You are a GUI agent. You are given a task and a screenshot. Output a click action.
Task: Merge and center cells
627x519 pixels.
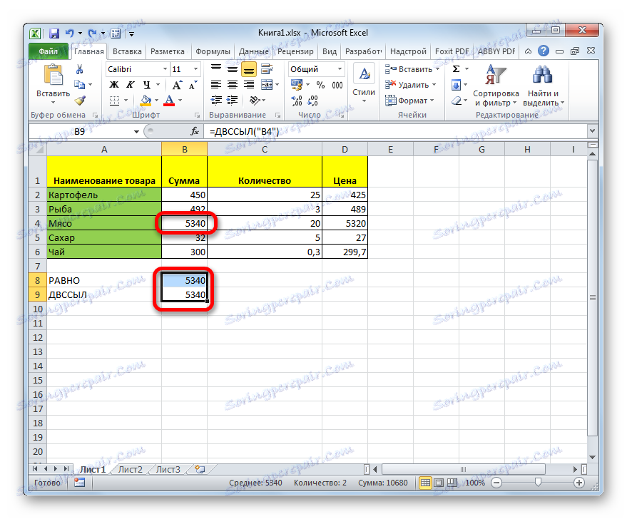(x=267, y=85)
